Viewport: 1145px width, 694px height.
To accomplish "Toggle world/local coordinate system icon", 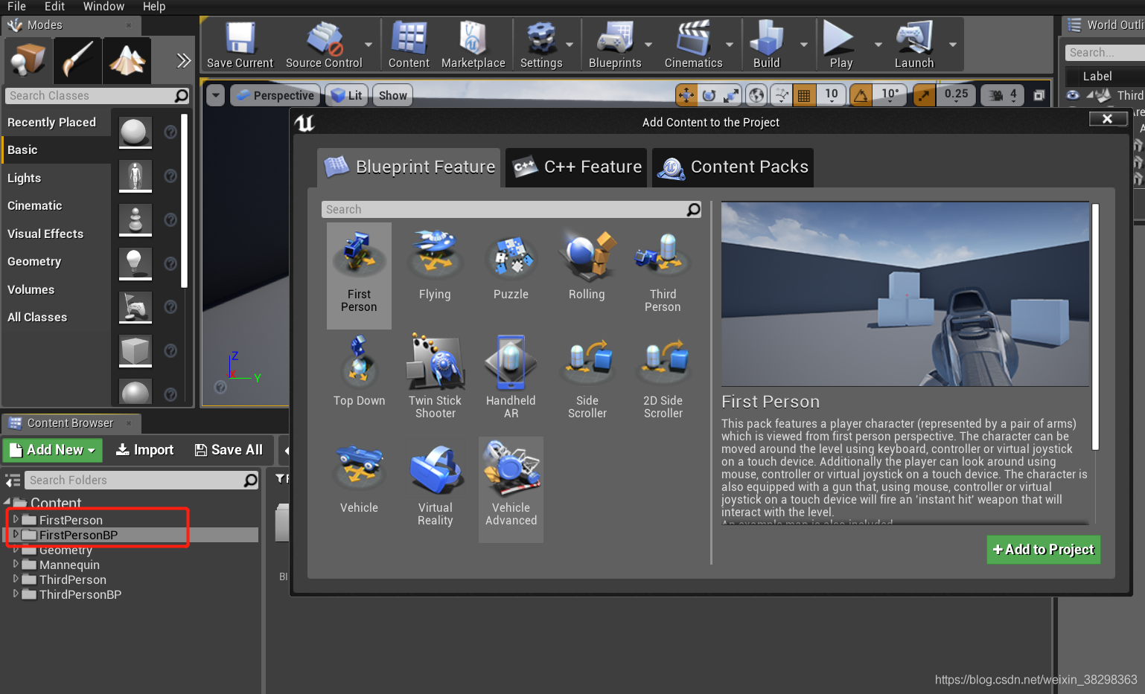I will (756, 95).
